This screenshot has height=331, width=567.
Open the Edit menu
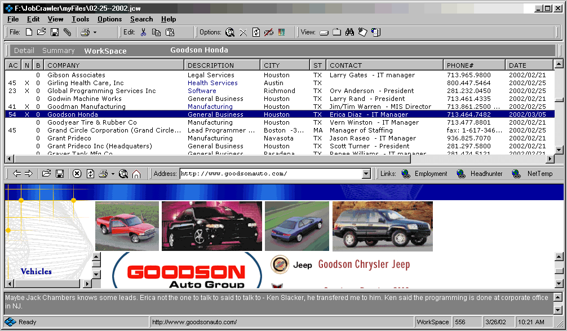(x=33, y=19)
